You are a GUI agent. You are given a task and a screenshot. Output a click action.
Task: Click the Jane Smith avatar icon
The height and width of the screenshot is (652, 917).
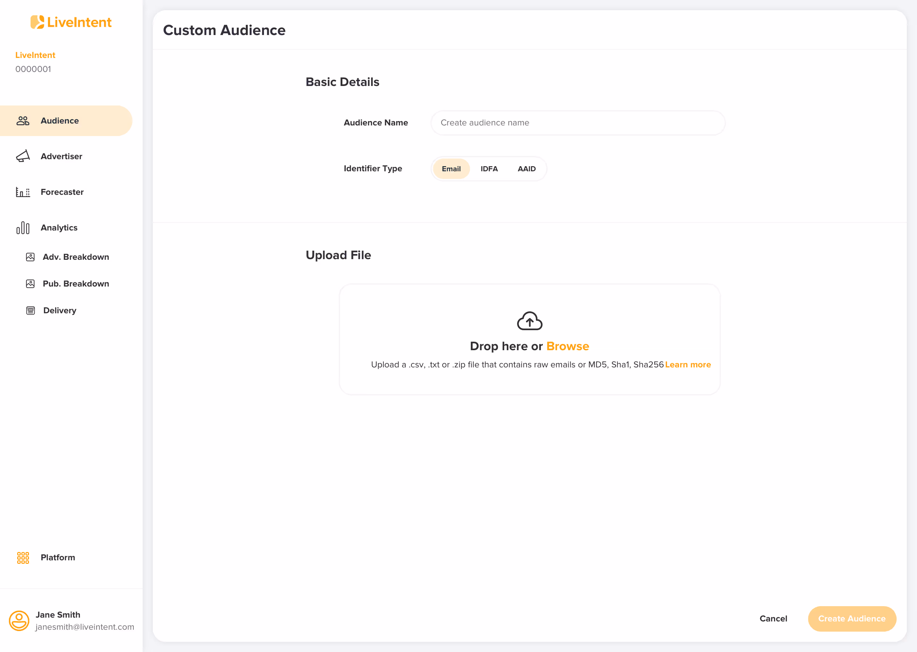pos(19,621)
